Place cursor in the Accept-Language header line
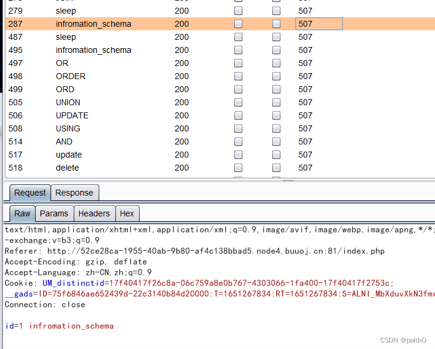The width and height of the screenshot is (435, 349). click(x=78, y=272)
